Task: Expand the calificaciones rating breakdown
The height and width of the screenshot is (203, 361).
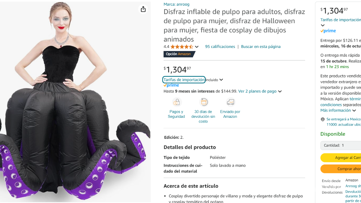Action: coord(197,46)
